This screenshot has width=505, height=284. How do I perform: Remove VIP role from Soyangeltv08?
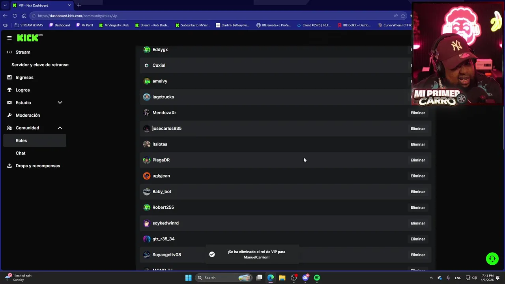[417, 255]
